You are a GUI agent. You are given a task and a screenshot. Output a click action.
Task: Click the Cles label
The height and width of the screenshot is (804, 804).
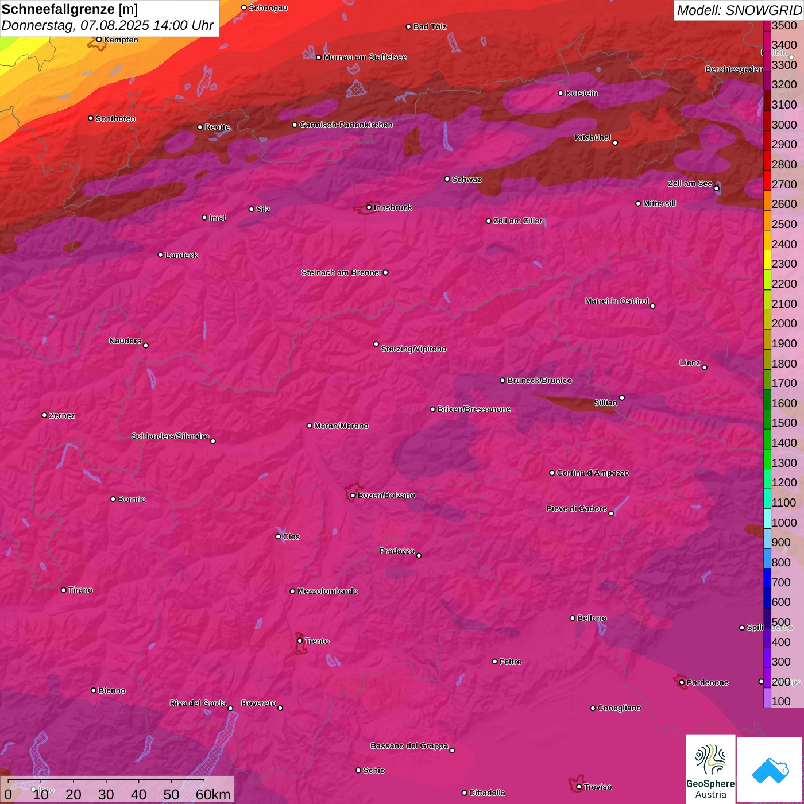pos(291,536)
